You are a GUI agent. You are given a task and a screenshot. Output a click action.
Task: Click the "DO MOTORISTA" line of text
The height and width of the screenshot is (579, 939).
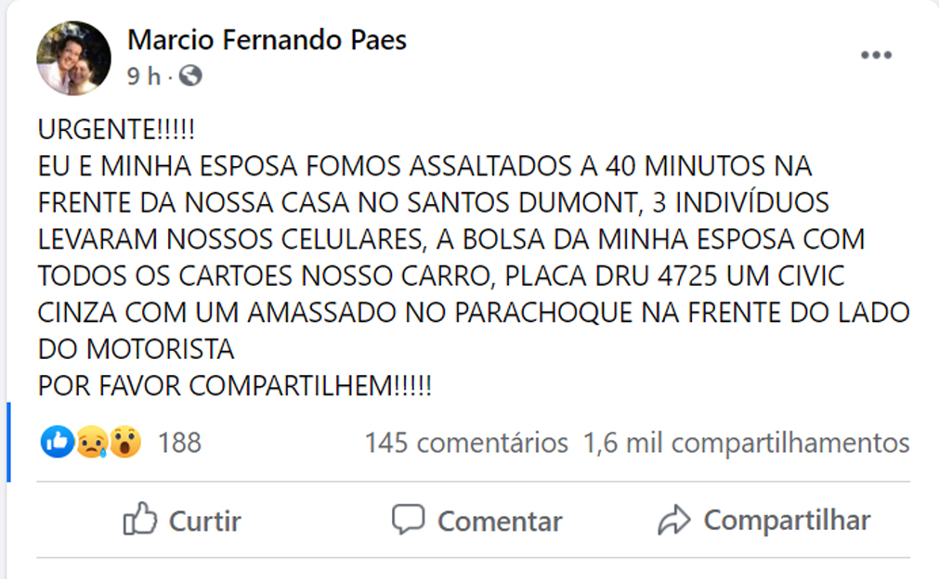[136, 349]
